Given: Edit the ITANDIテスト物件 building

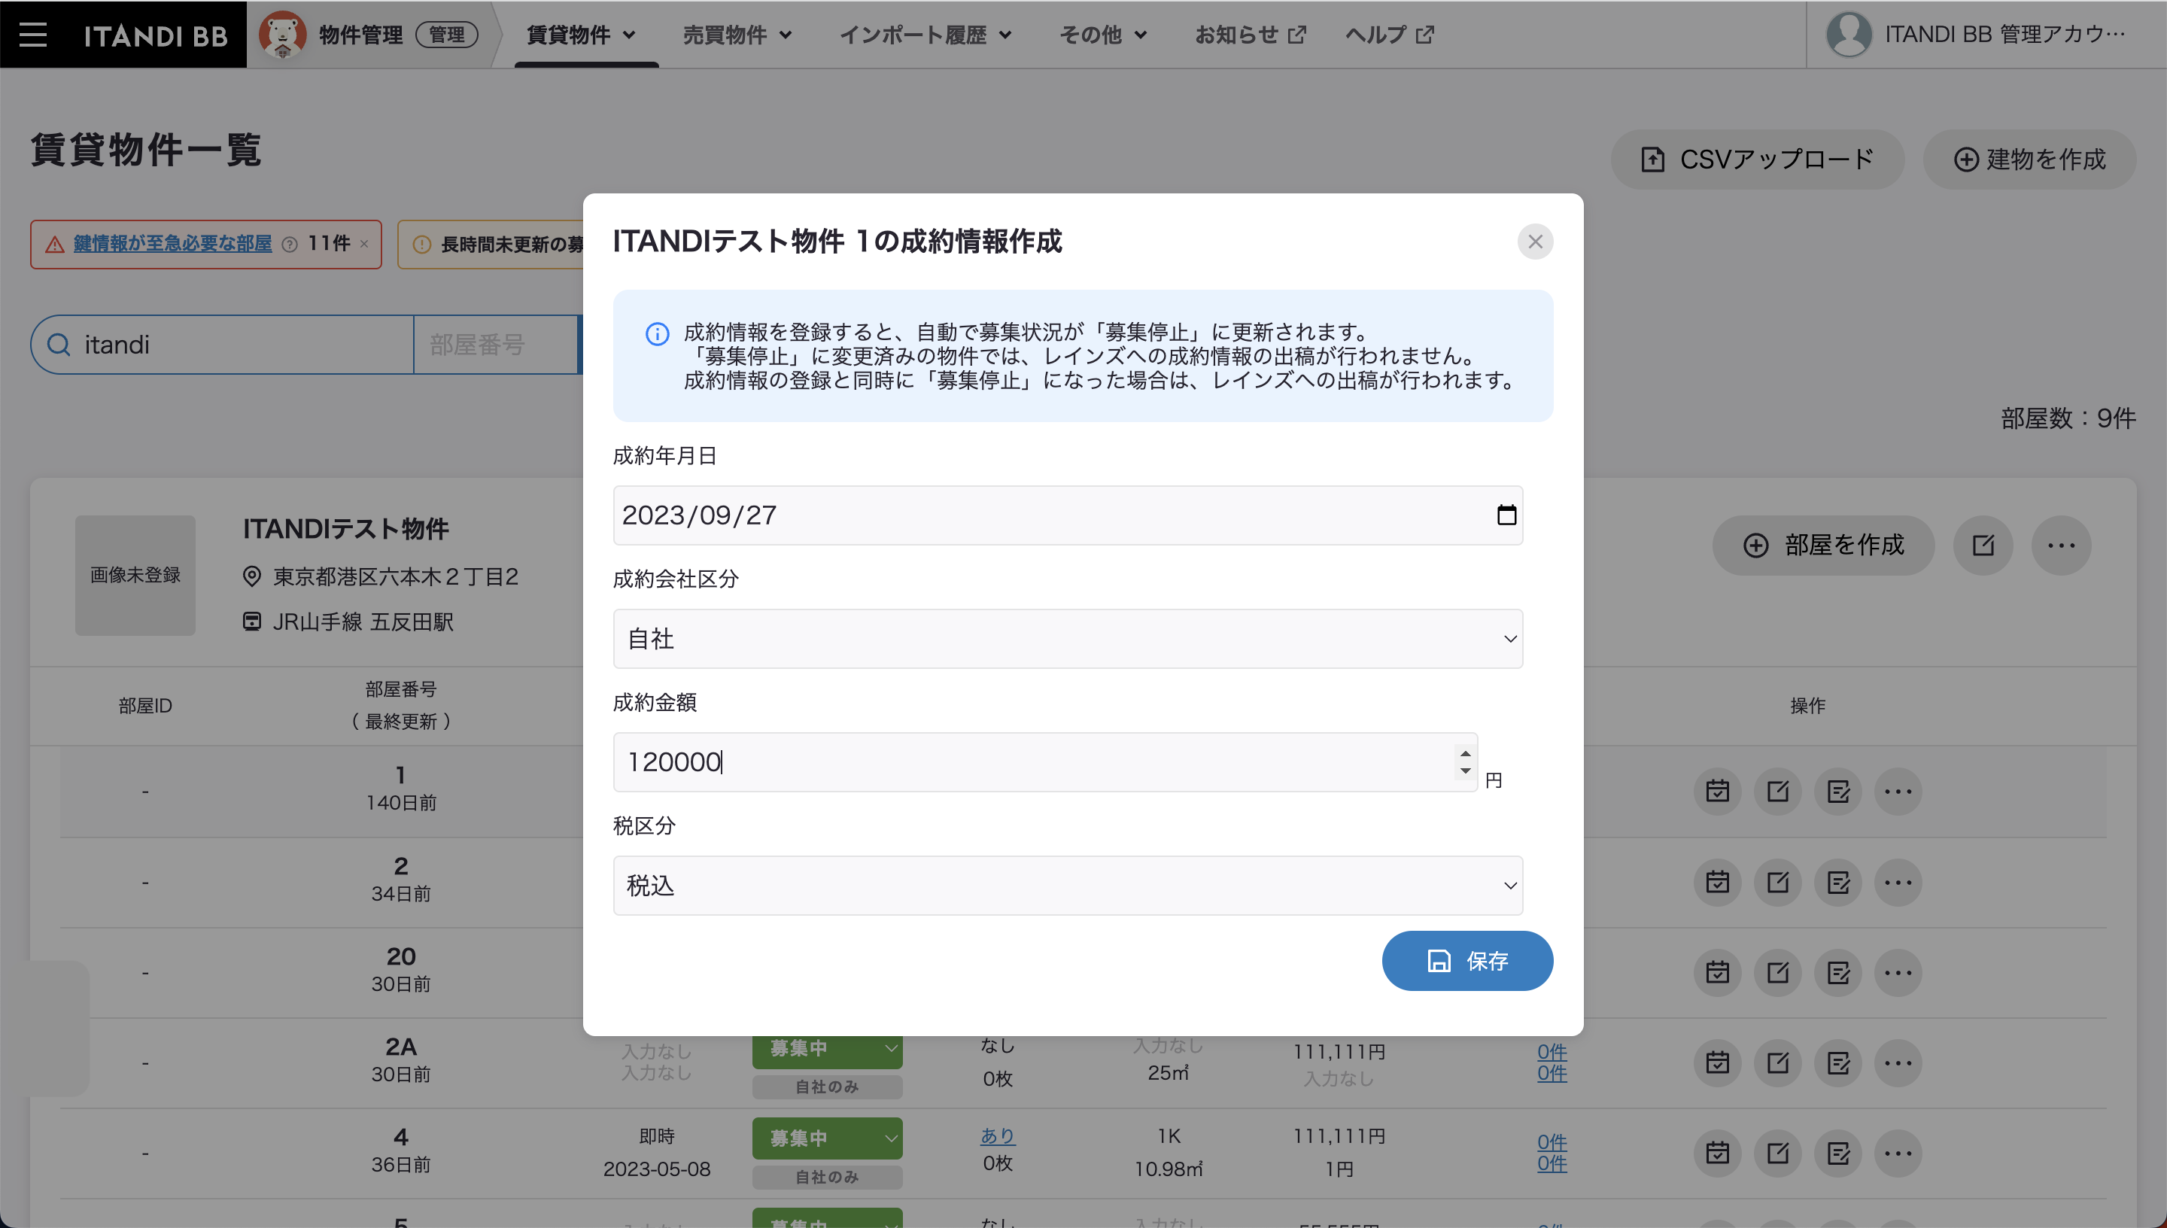Looking at the screenshot, I should [x=1983, y=546].
